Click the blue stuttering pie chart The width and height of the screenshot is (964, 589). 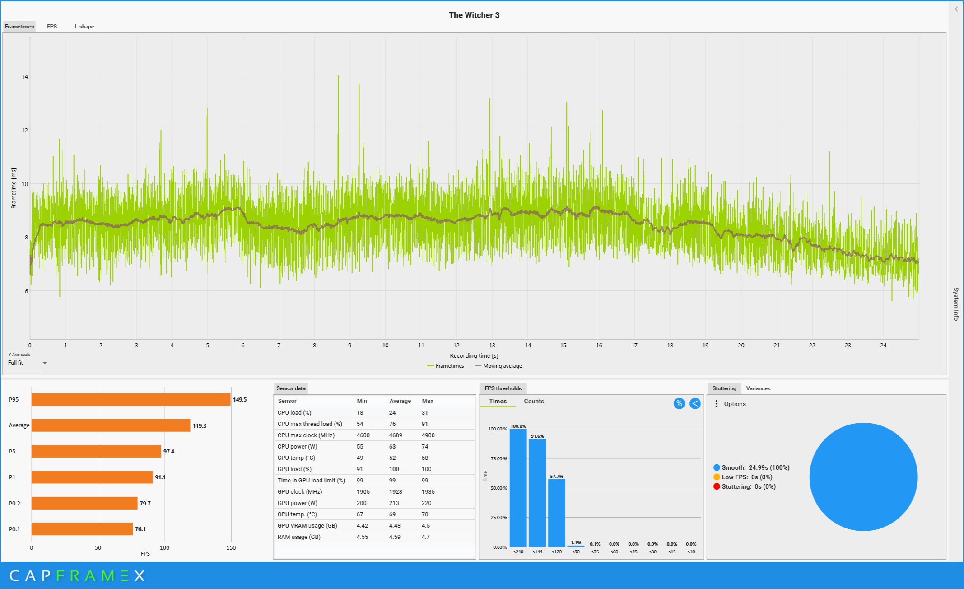click(863, 477)
